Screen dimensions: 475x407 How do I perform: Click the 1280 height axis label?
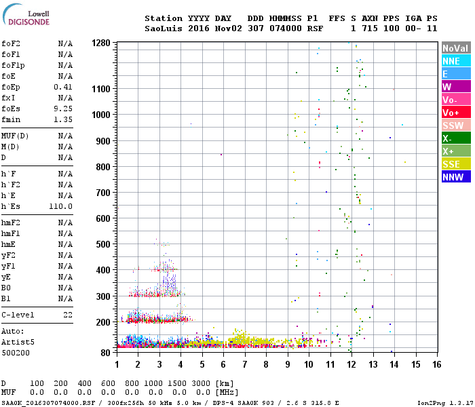[101, 43]
